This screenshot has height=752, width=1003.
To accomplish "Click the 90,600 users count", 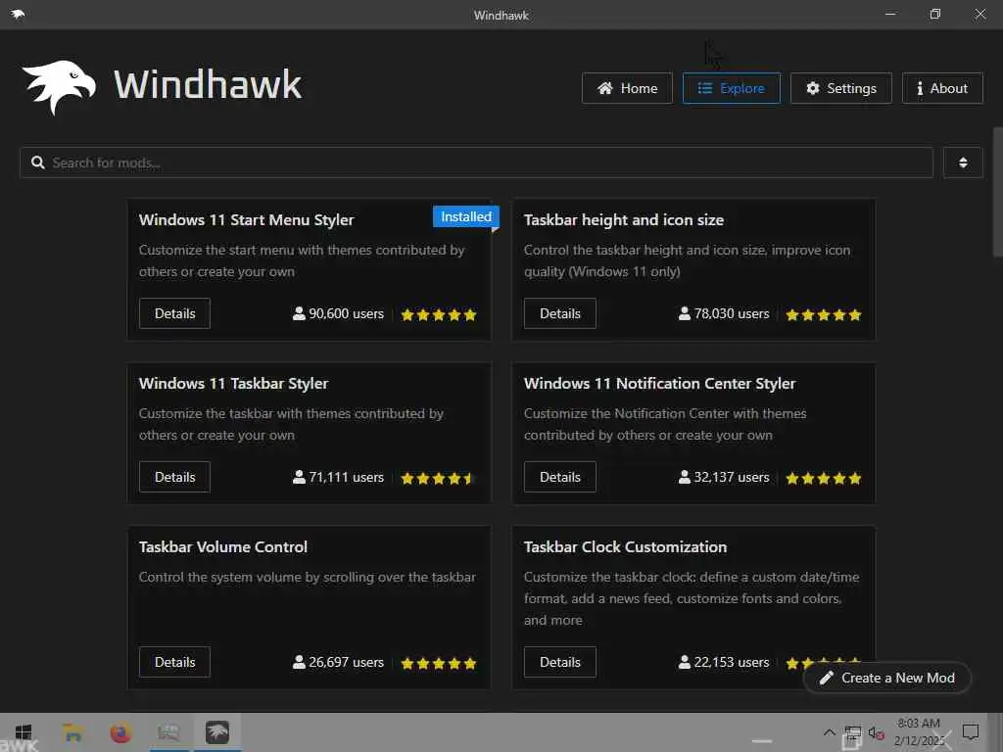I will pos(346,314).
